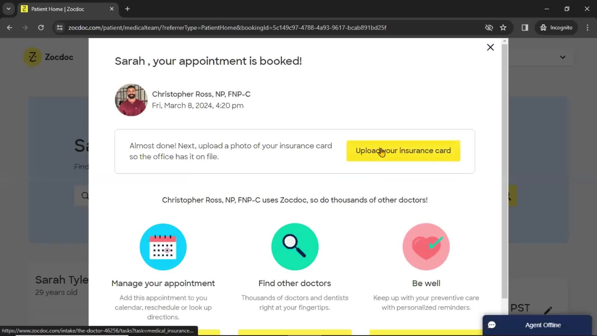Click the live chat Agent Offline icon
The width and height of the screenshot is (597, 336).
click(x=492, y=325)
